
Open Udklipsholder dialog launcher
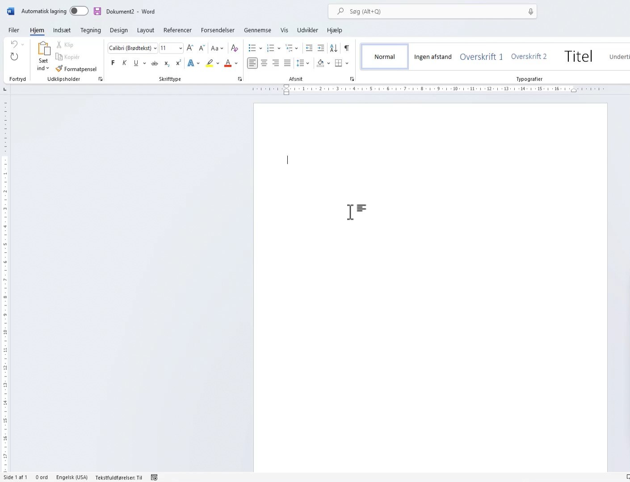pyautogui.click(x=101, y=79)
